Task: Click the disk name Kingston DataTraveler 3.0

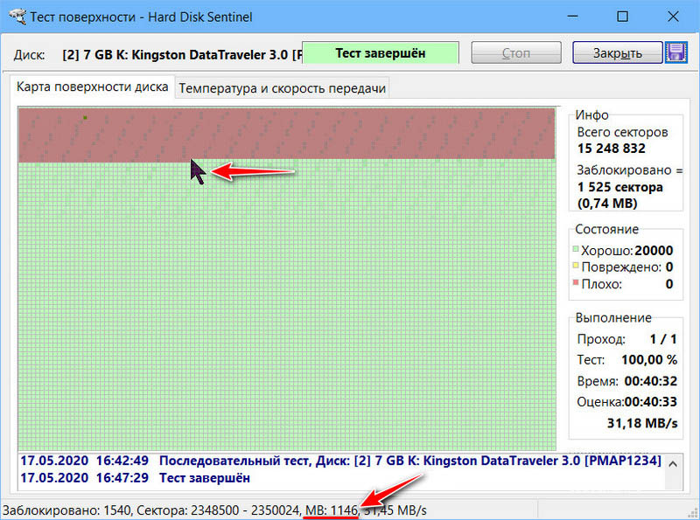Action: [210, 55]
